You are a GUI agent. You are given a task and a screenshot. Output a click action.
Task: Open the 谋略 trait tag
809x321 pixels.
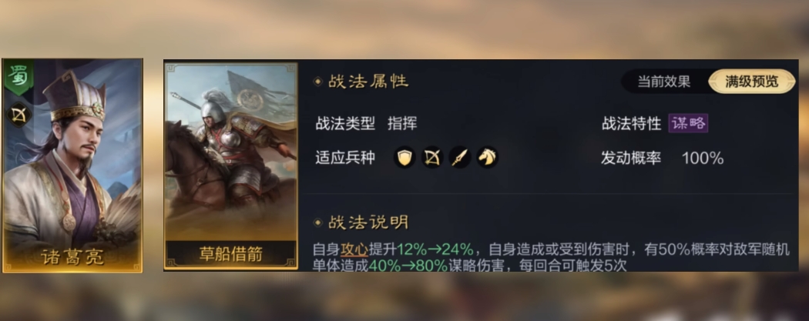688,124
